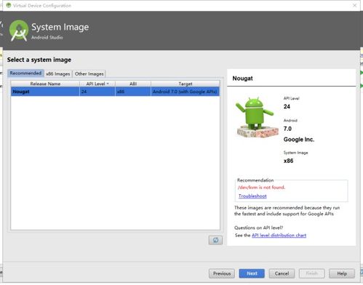This screenshot has width=363, height=285.
Task: Open the Other Images tab
Action: (x=89, y=73)
